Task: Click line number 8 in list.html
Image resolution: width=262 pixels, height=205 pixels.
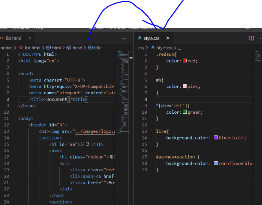Action: pos(8,99)
